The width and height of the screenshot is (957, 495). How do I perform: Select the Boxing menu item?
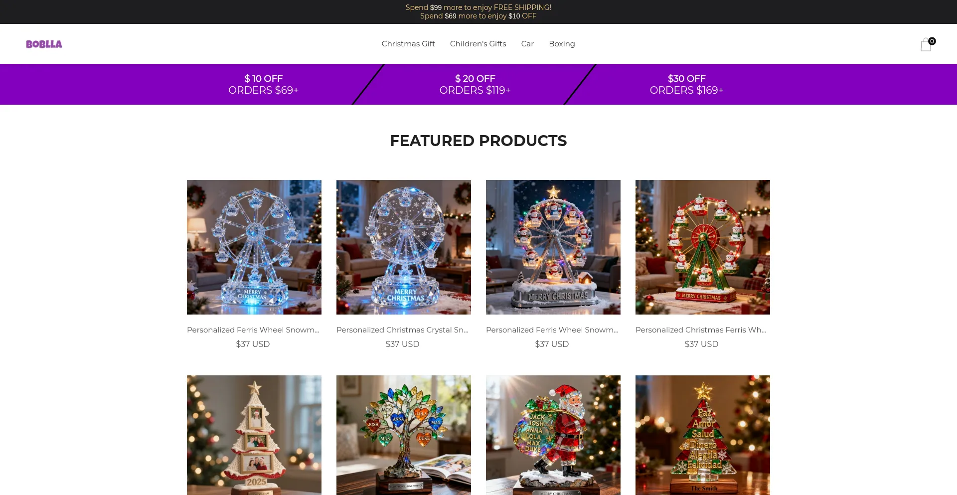pos(562,44)
